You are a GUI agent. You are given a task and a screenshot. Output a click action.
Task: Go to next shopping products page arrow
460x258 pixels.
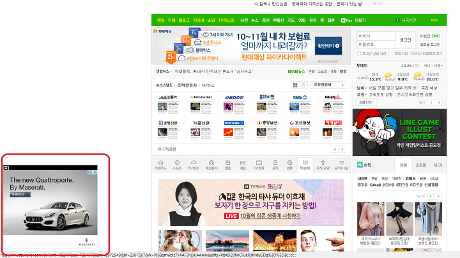pyautogui.click(x=438, y=196)
